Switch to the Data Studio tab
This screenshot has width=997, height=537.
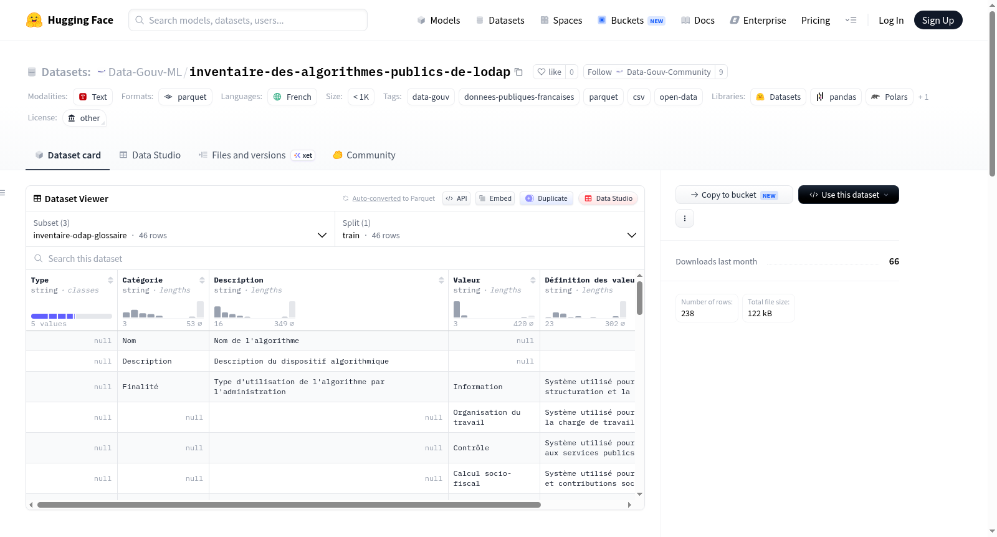tap(150, 155)
